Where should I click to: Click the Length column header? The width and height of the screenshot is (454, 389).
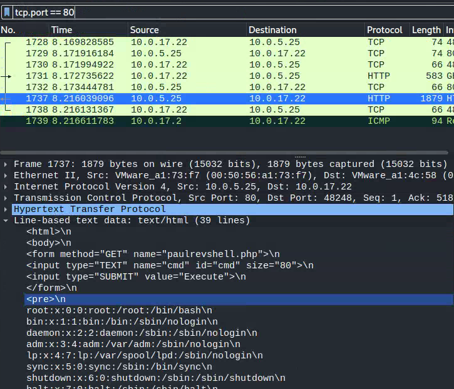click(426, 30)
